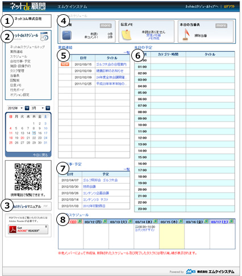Click add-schedule icon for 03/17 (土)
Screen dimensions: 242x276
click(231, 221)
